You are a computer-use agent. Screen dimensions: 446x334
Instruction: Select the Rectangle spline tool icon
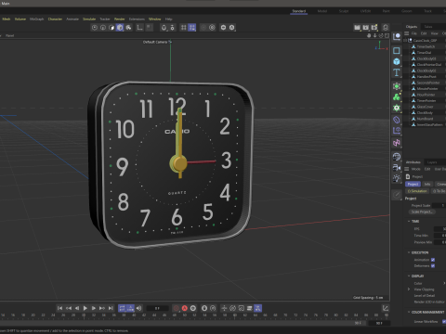(397, 50)
